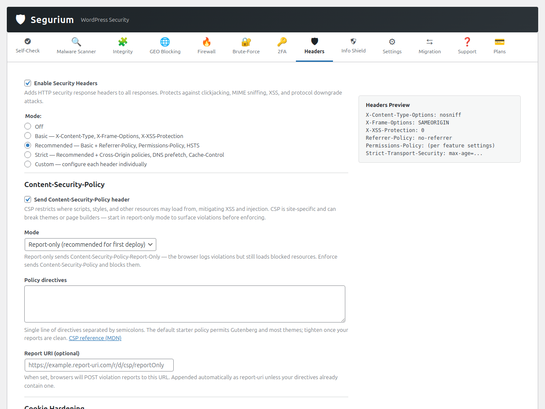
Task: Select Strict mode radio button
Action: coord(28,154)
